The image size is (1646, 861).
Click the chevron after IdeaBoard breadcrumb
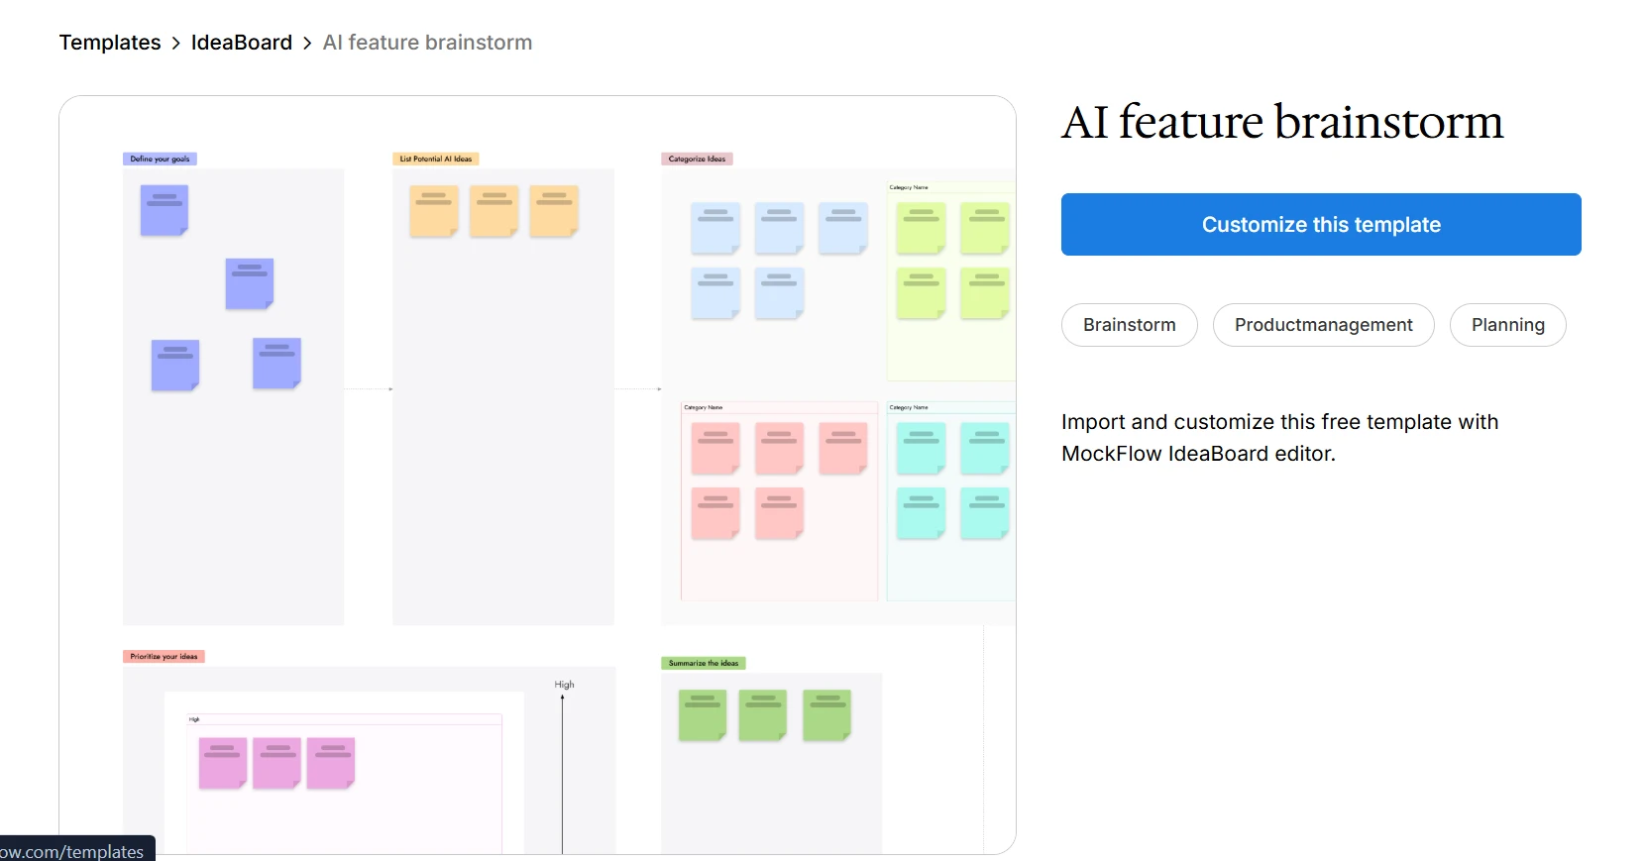click(307, 43)
